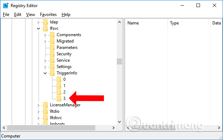
Task: Click the Data column header
Action: tap(216, 23)
